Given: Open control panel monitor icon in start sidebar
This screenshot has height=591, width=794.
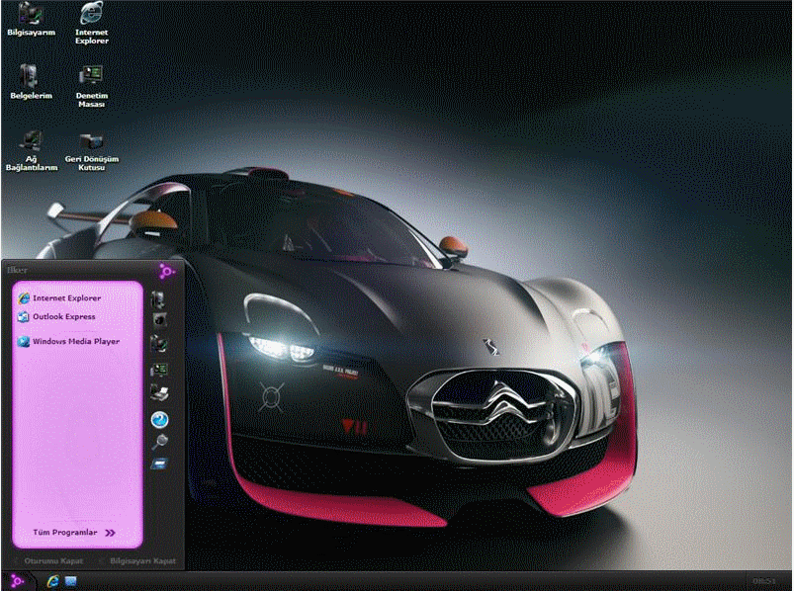Looking at the screenshot, I should 159,370.
